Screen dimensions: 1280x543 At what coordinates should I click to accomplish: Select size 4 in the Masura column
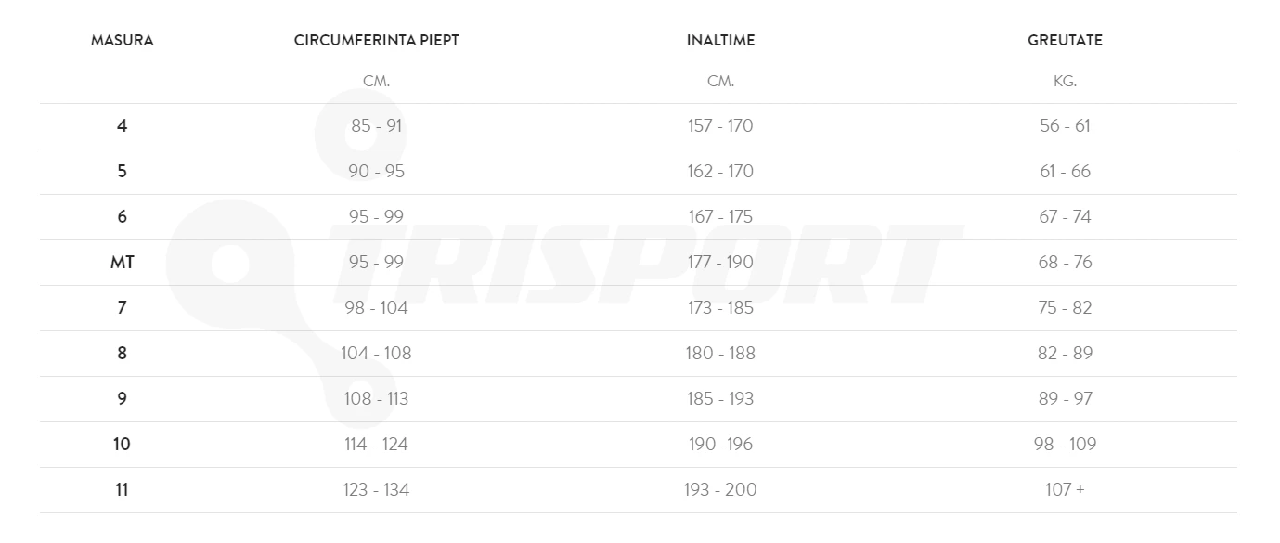(x=123, y=126)
